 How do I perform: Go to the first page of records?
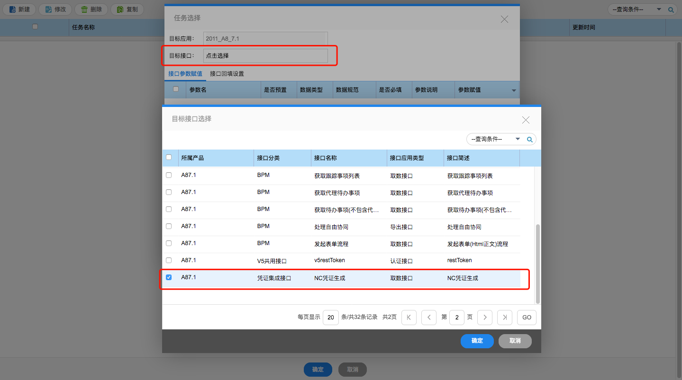(x=409, y=318)
